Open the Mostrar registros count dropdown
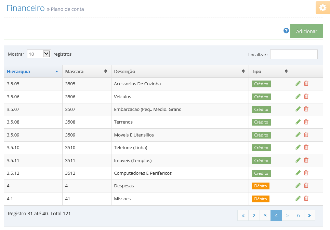The height and width of the screenshot is (230, 330). pyautogui.click(x=39, y=54)
